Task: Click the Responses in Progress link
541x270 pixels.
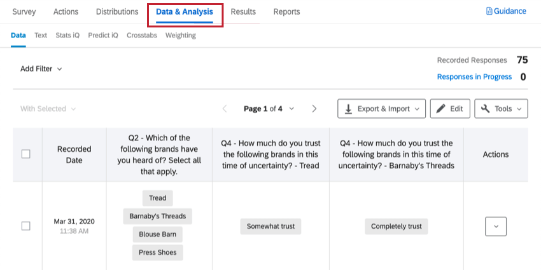Action: (x=474, y=77)
